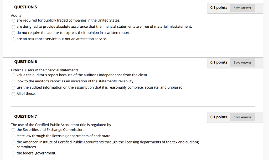Select 'are required for publicly traded companies' option
The height and width of the screenshot is (160, 269).
pyautogui.click(x=13, y=21)
